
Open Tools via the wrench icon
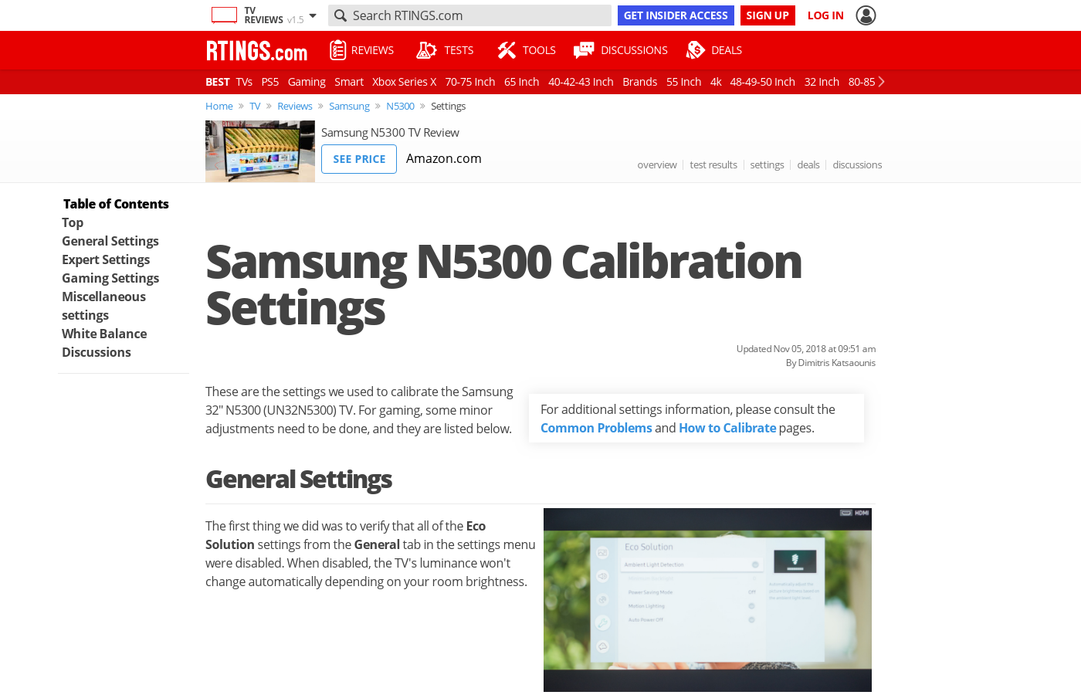click(x=507, y=50)
